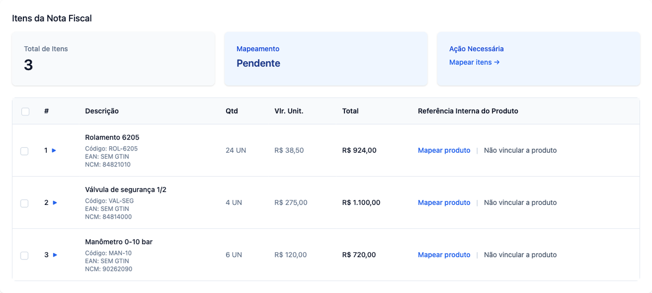Click the Mapeamento Pendente status card
Screen dimensions: 652x293
(x=326, y=59)
